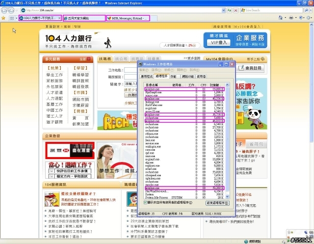
Task: Open the recent pages dropdown beside Forward
Action: pyautogui.click(x=17, y=10)
